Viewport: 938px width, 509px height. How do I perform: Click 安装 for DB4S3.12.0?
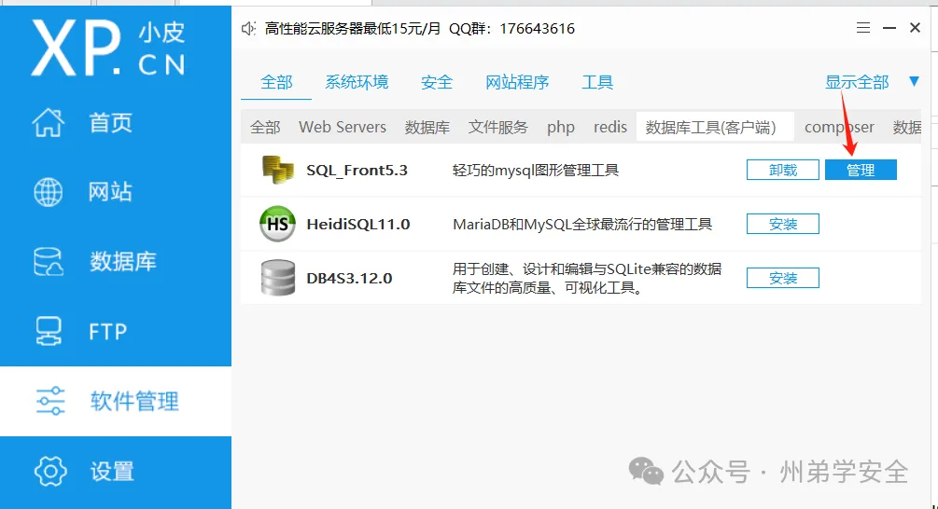(783, 278)
